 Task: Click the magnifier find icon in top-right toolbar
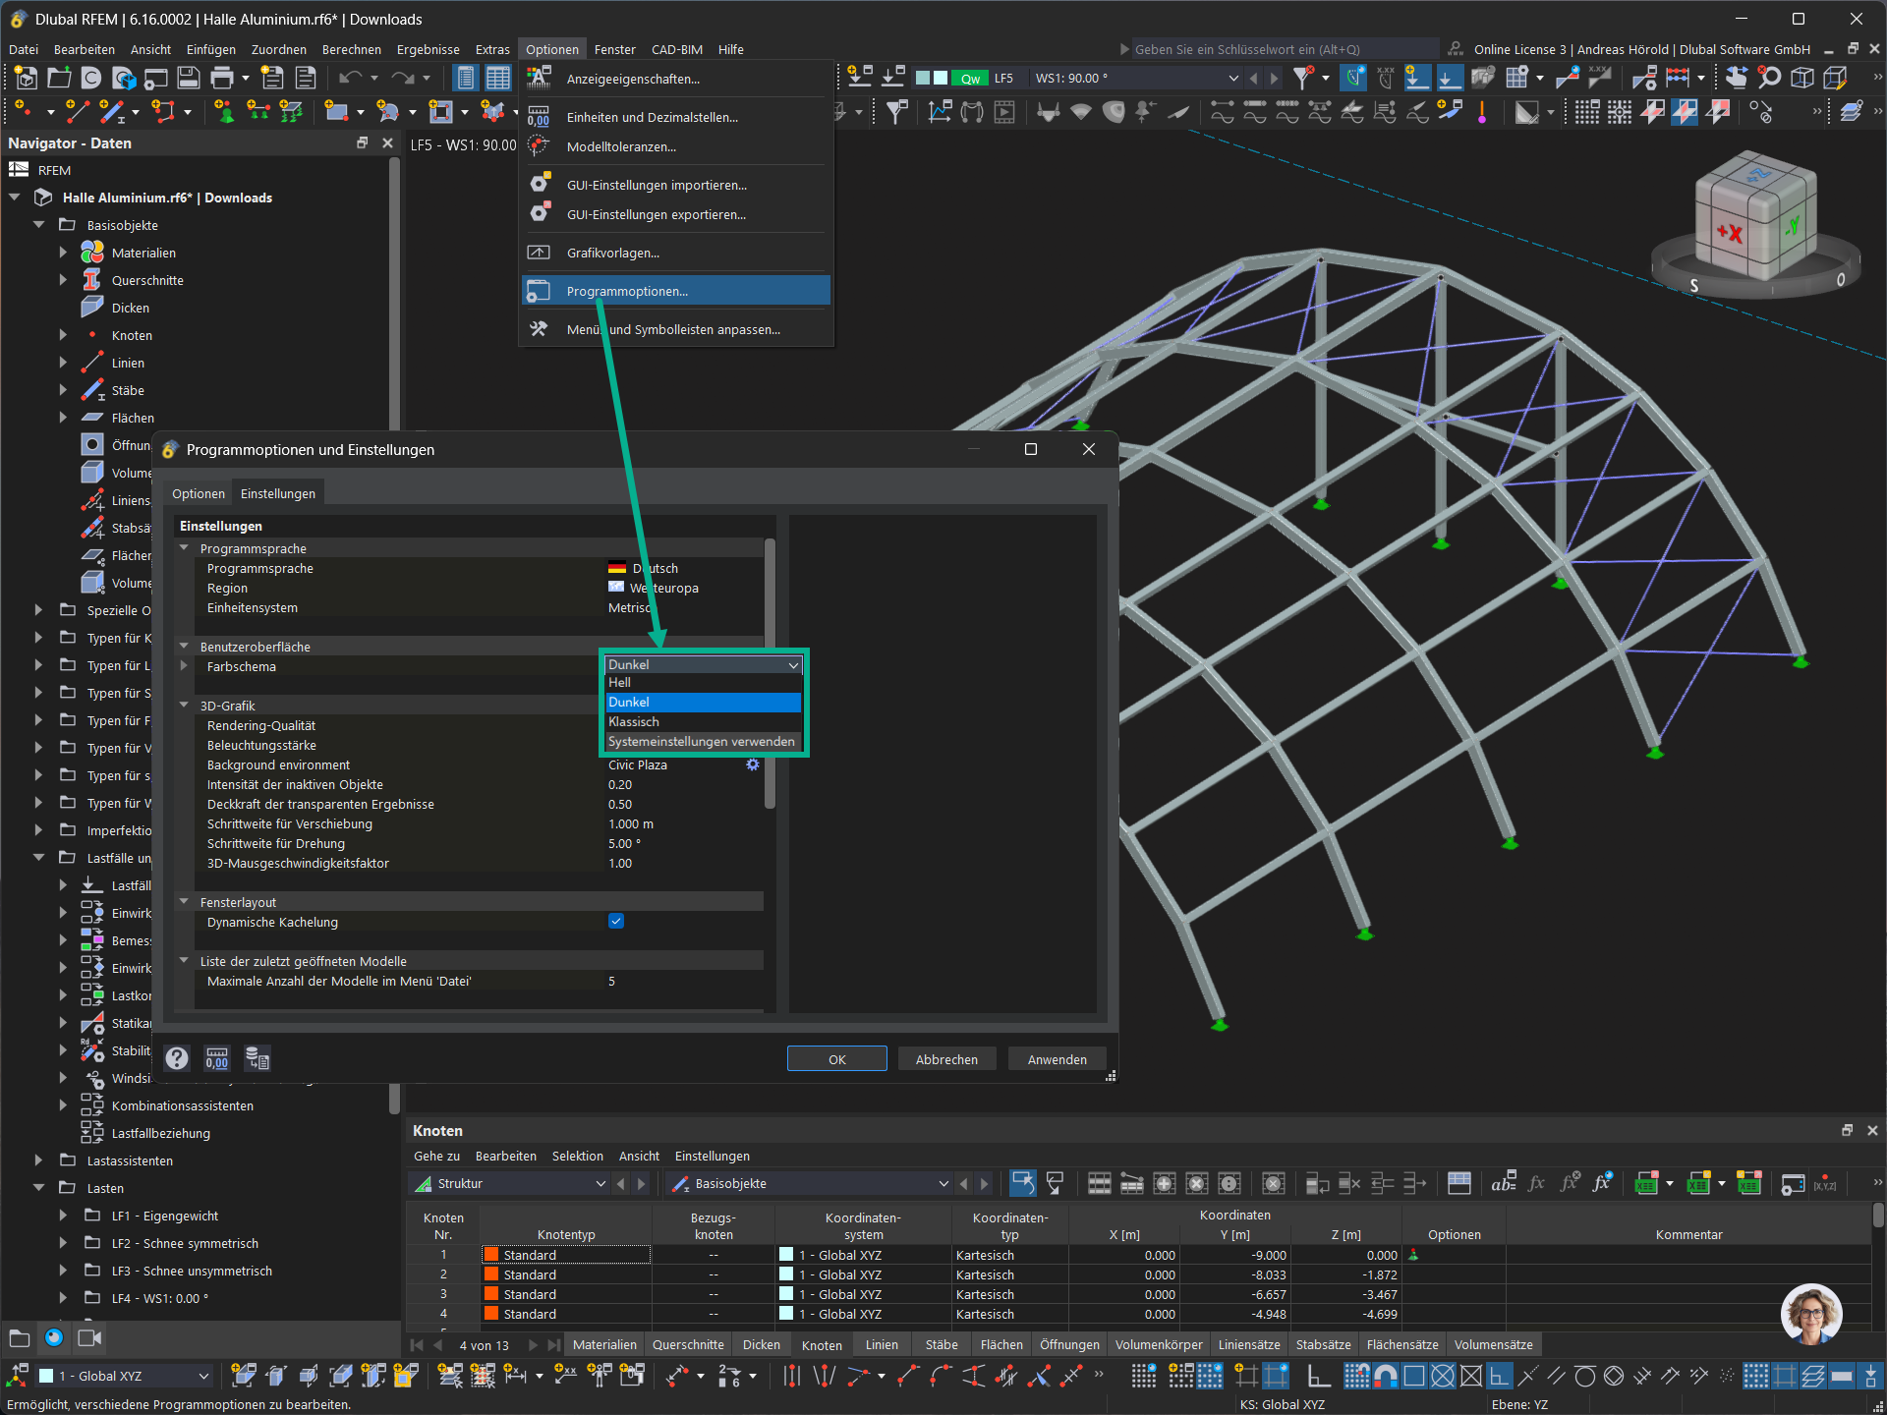(1768, 78)
